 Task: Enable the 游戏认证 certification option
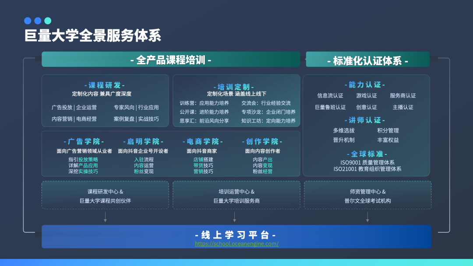pos(367,95)
